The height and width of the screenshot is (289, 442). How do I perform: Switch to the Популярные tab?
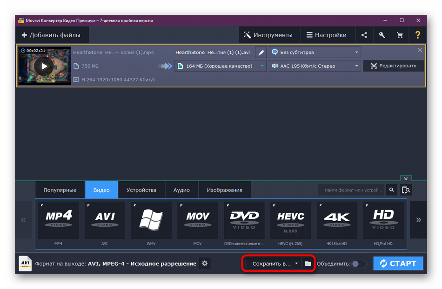point(60,190)
